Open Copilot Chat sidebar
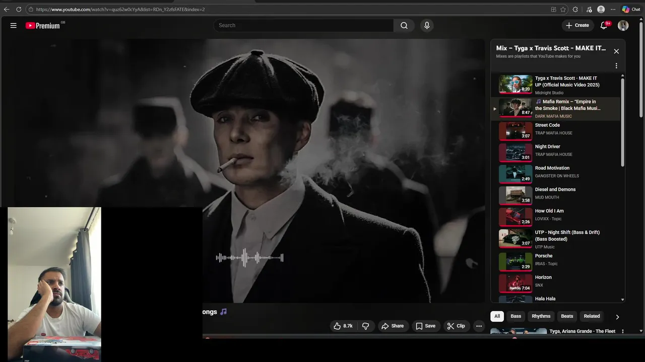The image size is (645, 362). (x=631, y=9)
